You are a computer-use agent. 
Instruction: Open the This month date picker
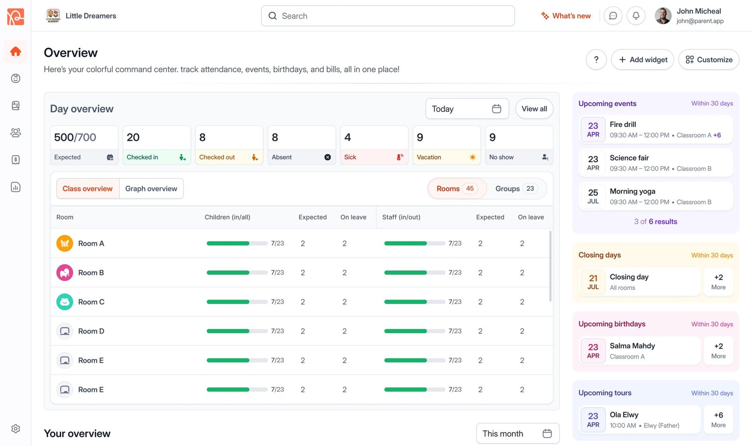[517, 433]
